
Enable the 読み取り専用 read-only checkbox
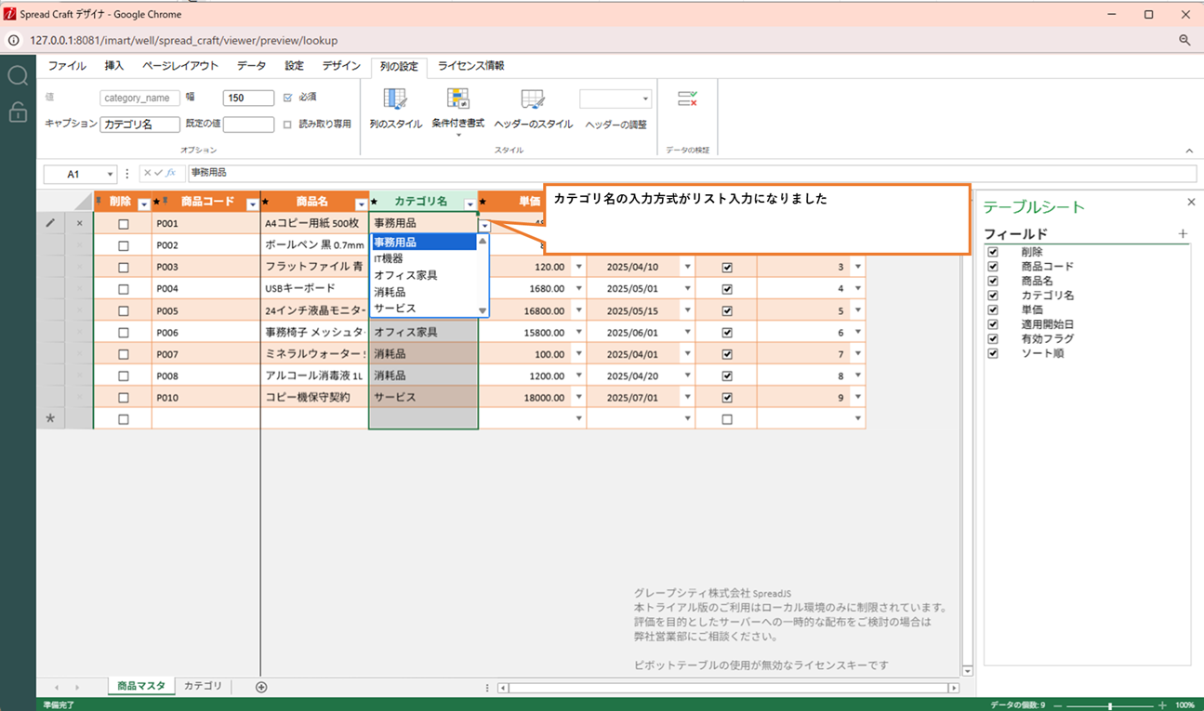click(287, 124)
